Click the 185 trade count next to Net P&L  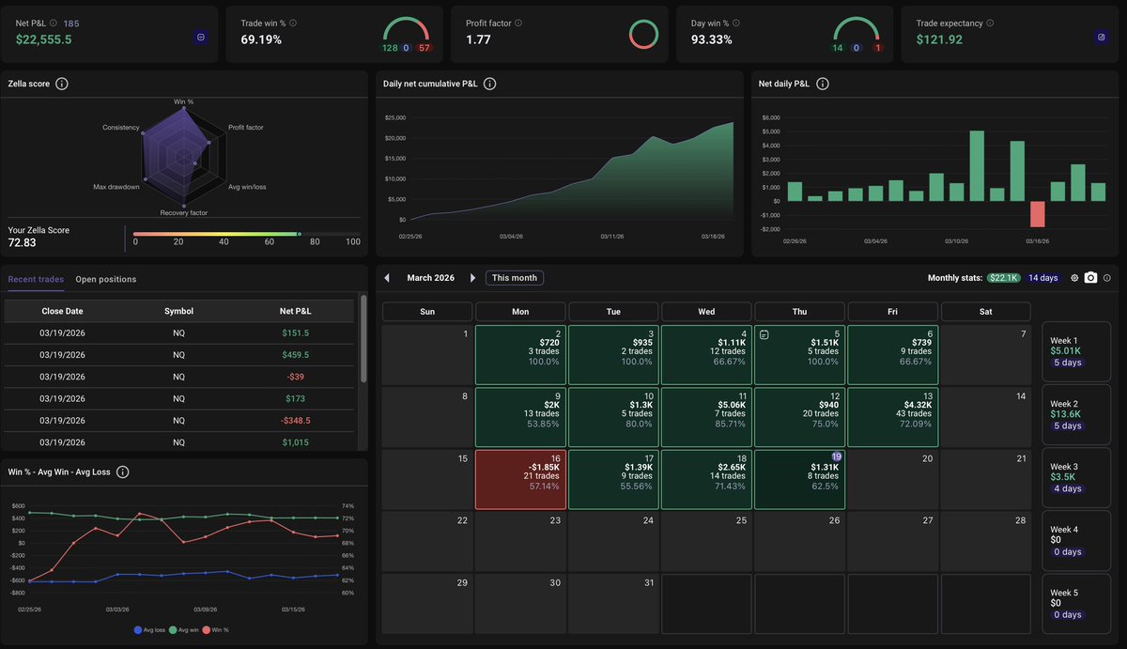[x=71, y=23]
